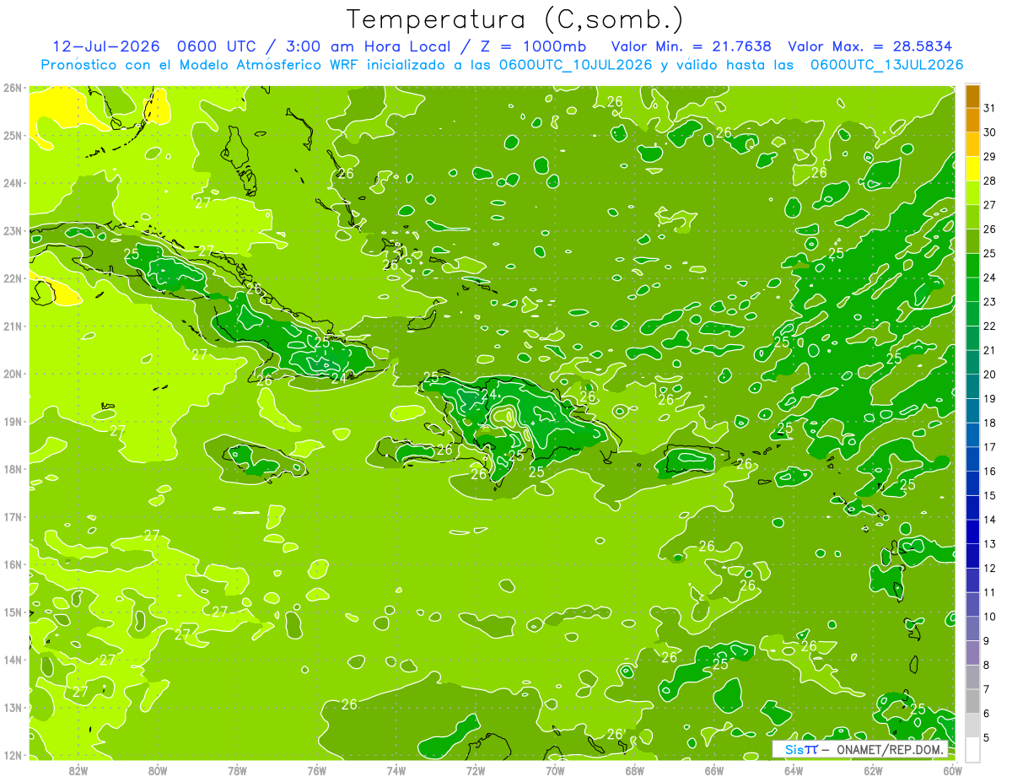Image resolution: width=1012 pixels, height=782 pixels.
Task: Click the "26N" latitude axis label
Action: (x=13, y=87)
